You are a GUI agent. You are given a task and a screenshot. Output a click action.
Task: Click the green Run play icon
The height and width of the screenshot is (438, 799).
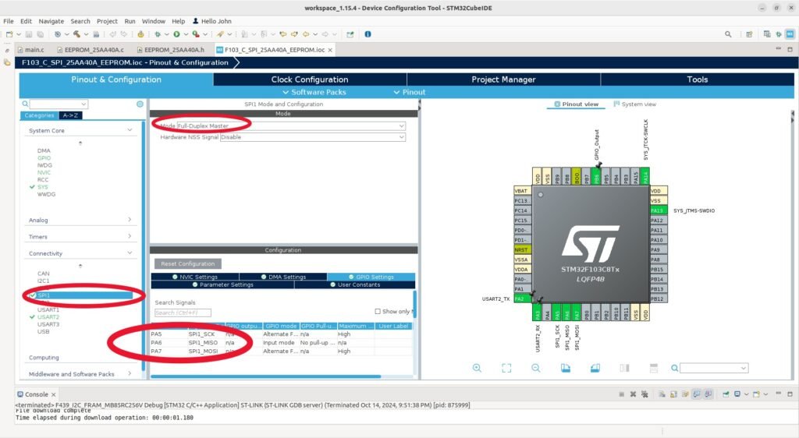(x=176, y=34)
